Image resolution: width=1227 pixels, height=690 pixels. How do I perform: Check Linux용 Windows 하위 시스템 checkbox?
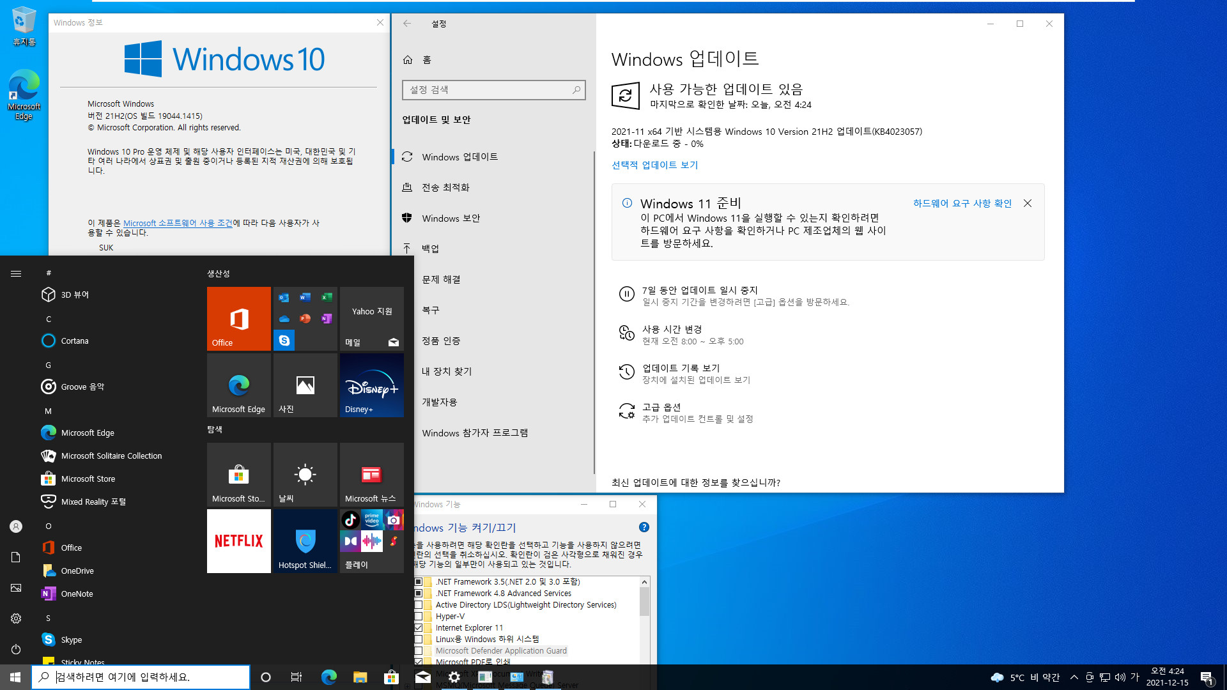pyautogui.click(x=419, y=640)
